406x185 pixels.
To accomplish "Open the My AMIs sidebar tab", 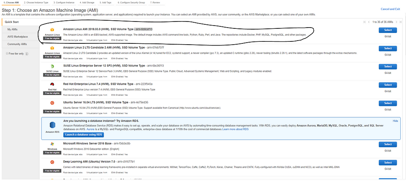I will point(21,30).
